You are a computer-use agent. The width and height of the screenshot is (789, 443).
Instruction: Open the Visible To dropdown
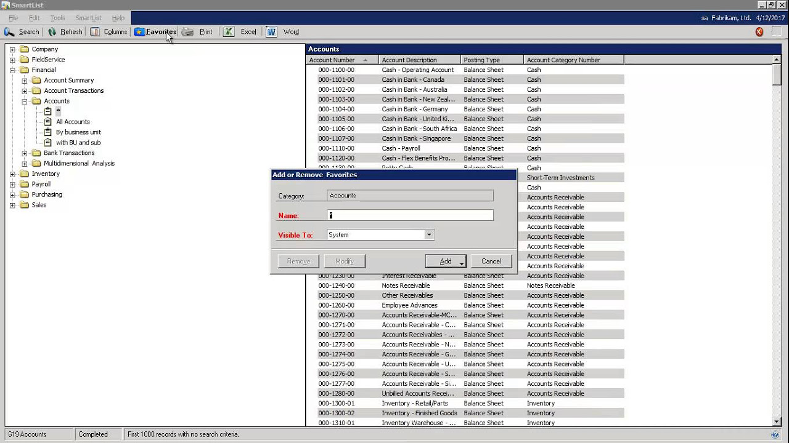(429, 235)
